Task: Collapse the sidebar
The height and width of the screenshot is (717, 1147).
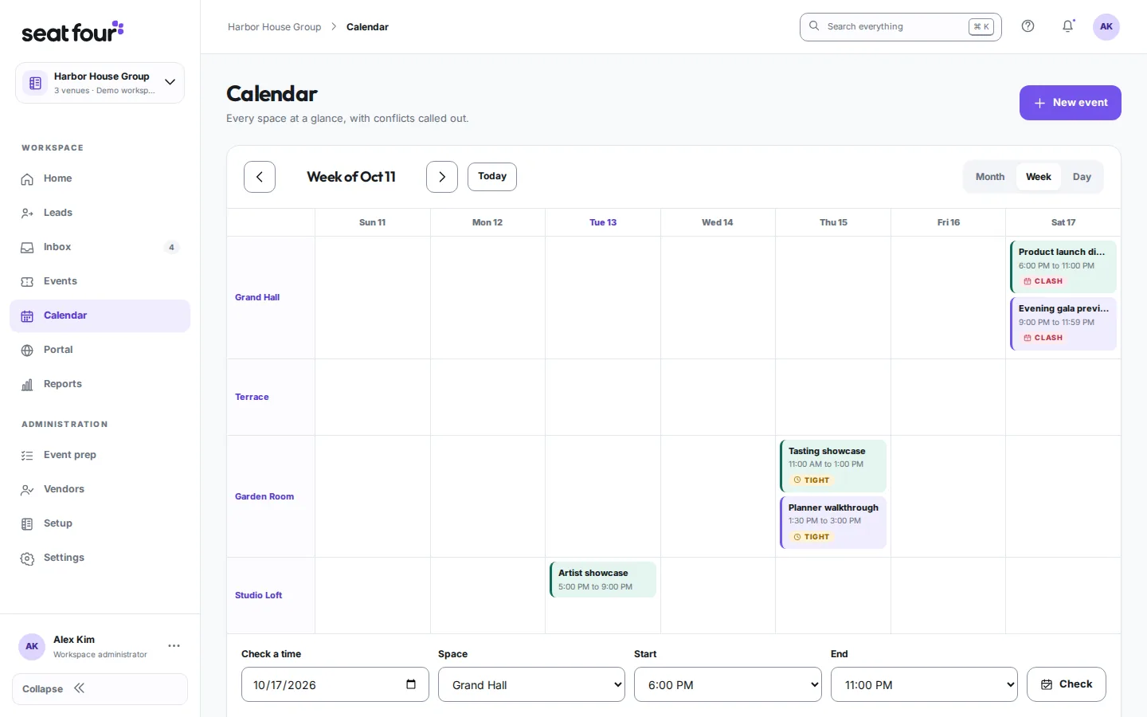Action: [x=100, y=689]
